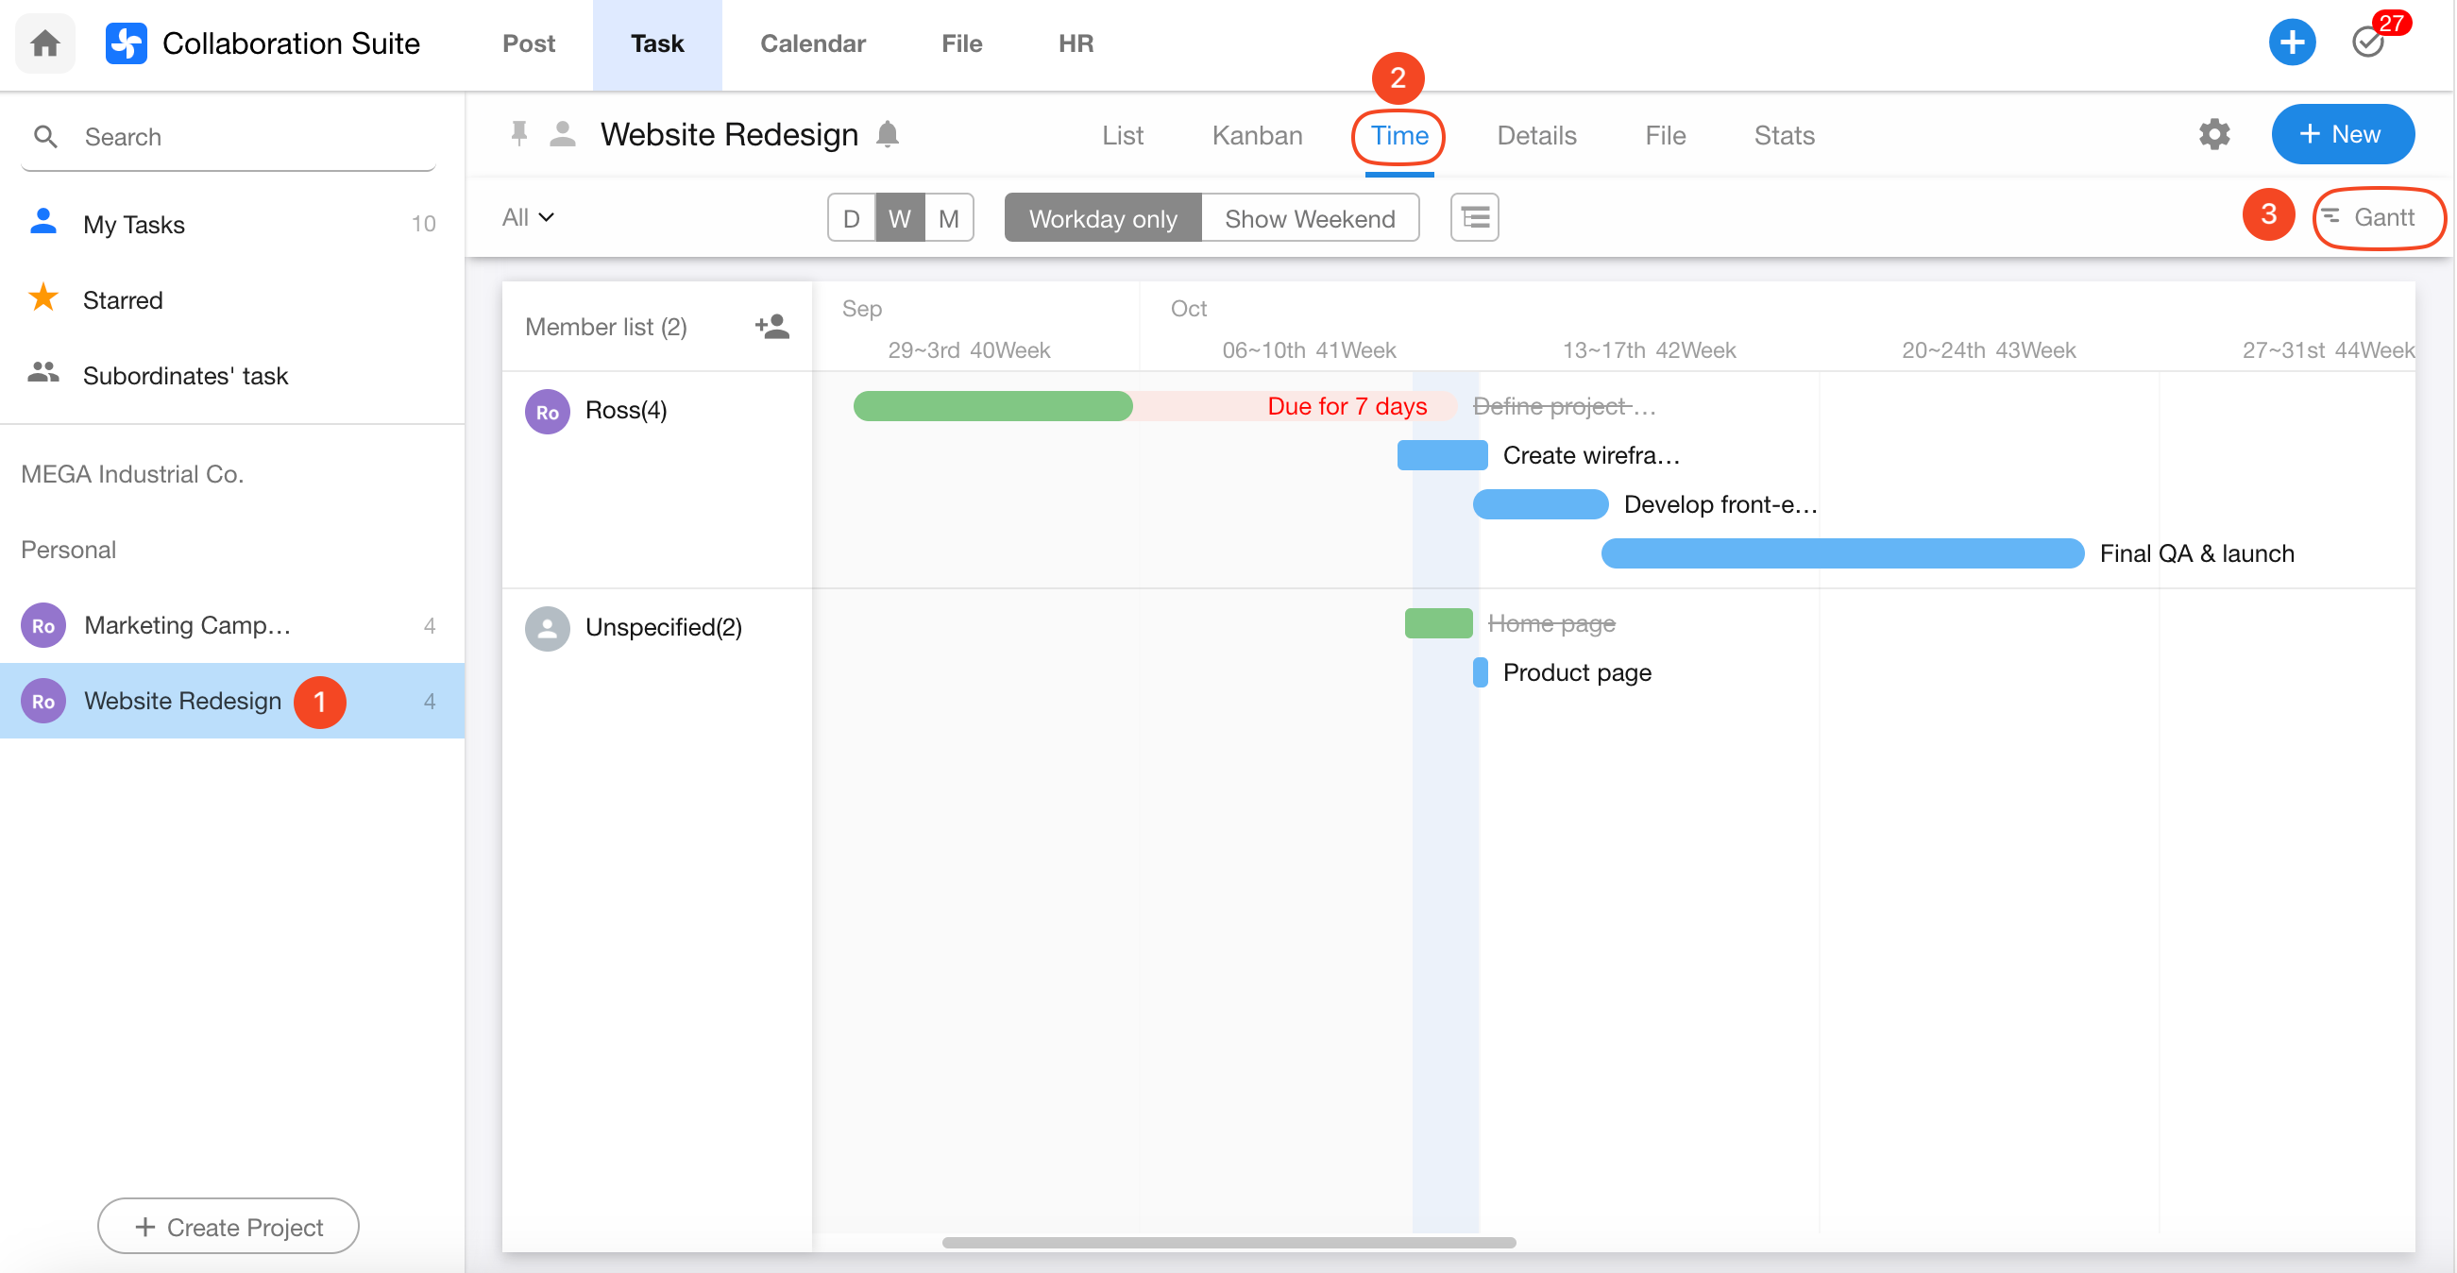The width and height of the screenshot is (2457, 1273).
Task: Expand the All filter dropdown
Action: (x=528, y=217)
